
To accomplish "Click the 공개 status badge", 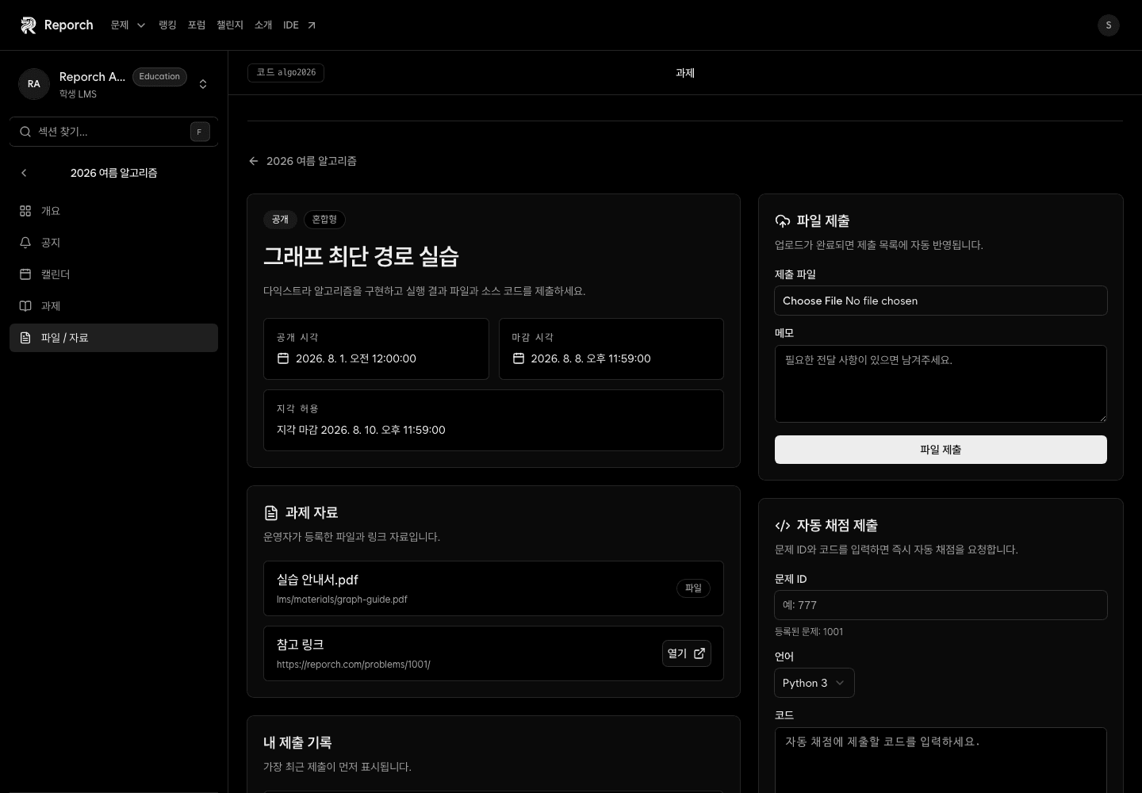I will [280, 220].
